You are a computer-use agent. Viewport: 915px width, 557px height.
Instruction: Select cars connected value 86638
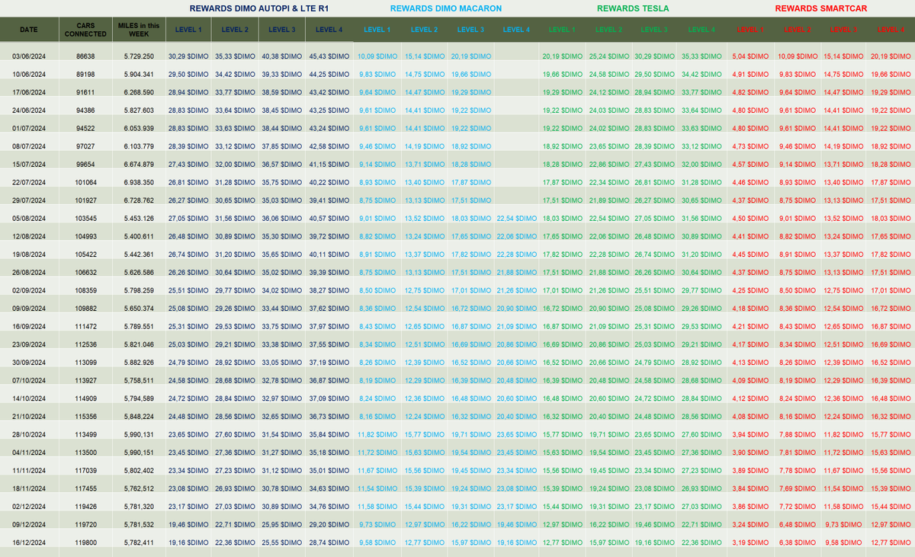point(86,56)
